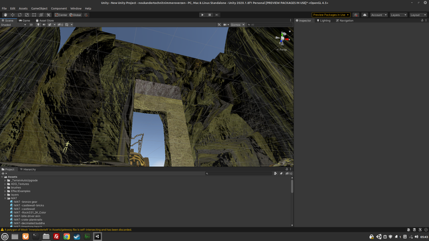Switch to the Lighting tab
The width and height of the screenshot is (429, 241).
click(x=323, y=21)
